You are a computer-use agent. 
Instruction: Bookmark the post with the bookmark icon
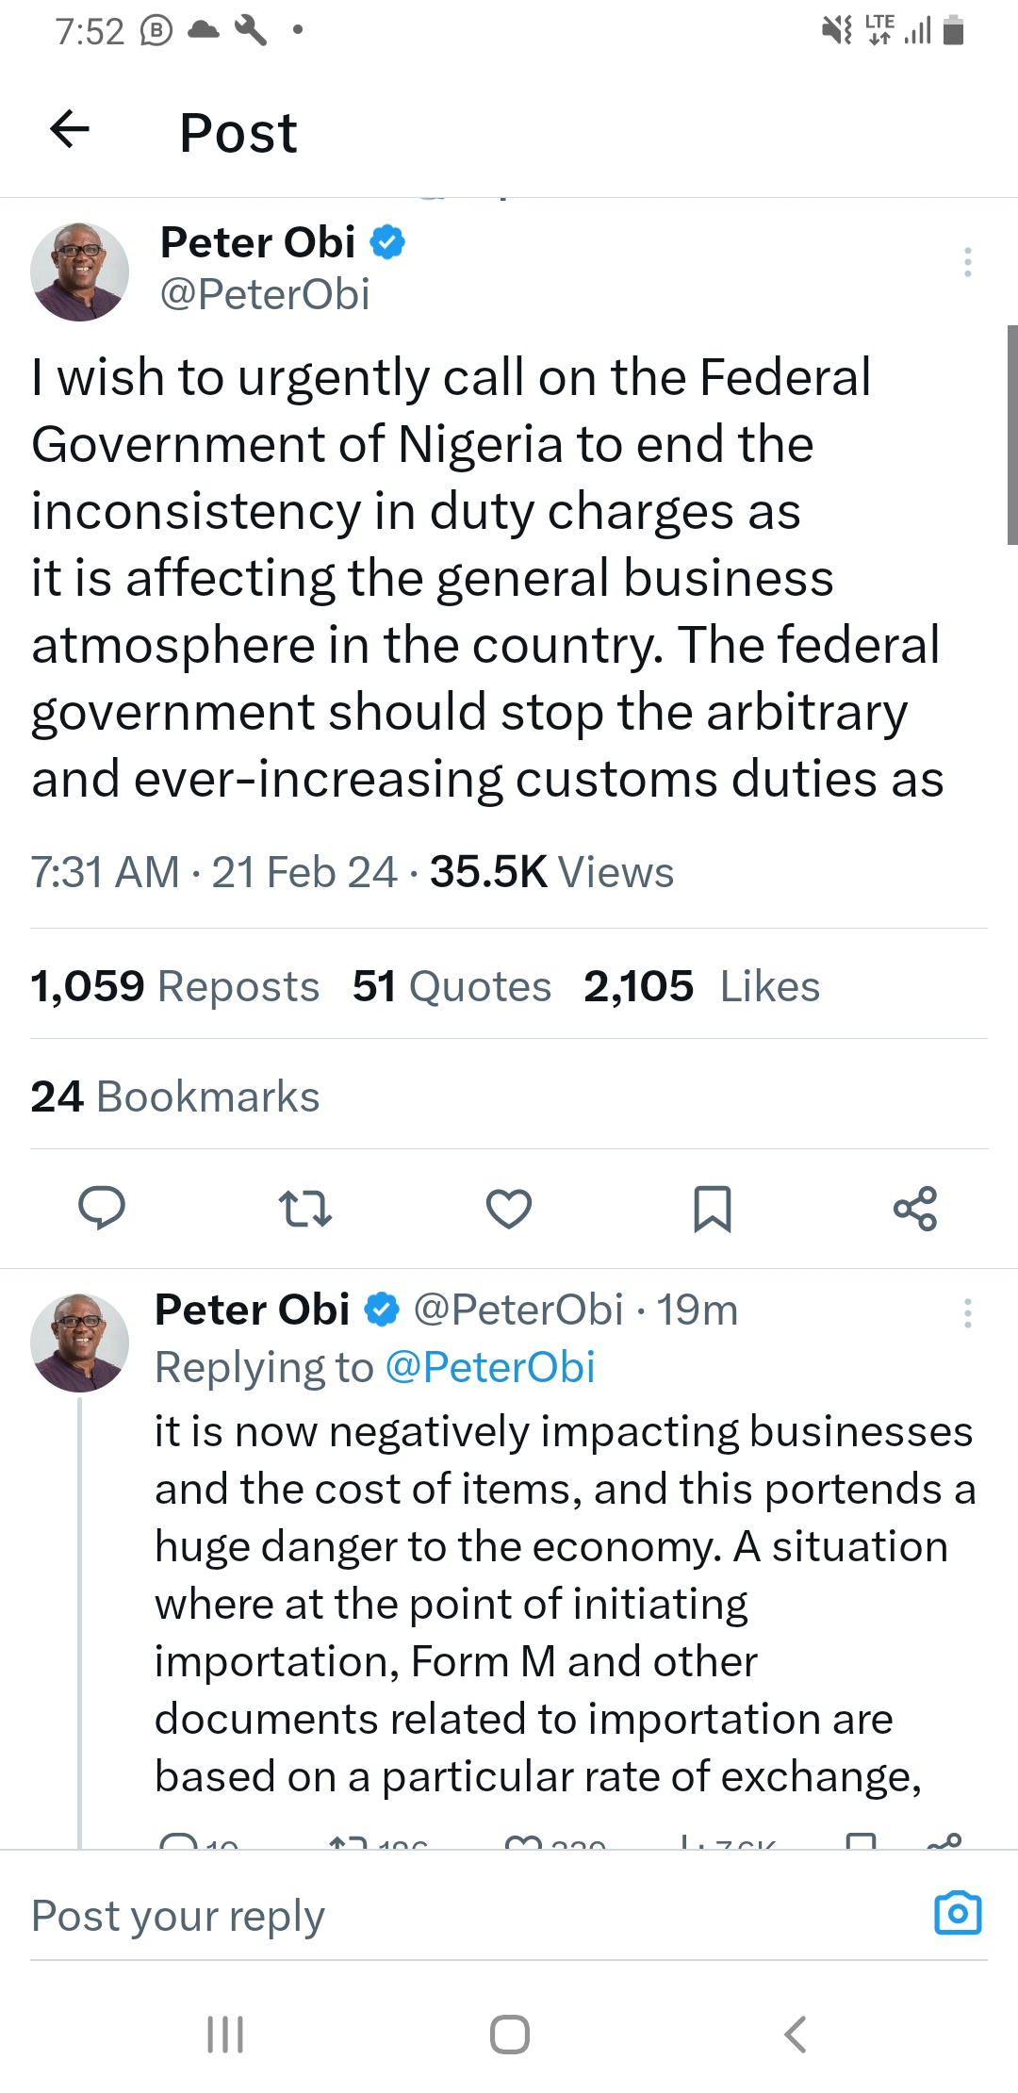713,1208
